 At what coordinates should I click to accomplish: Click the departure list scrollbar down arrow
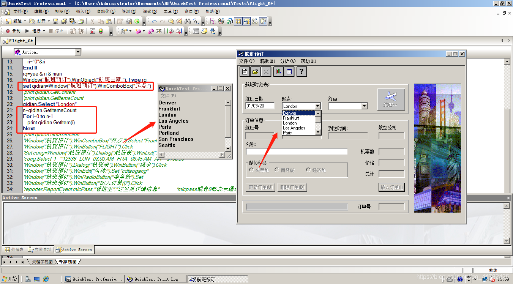318,133
